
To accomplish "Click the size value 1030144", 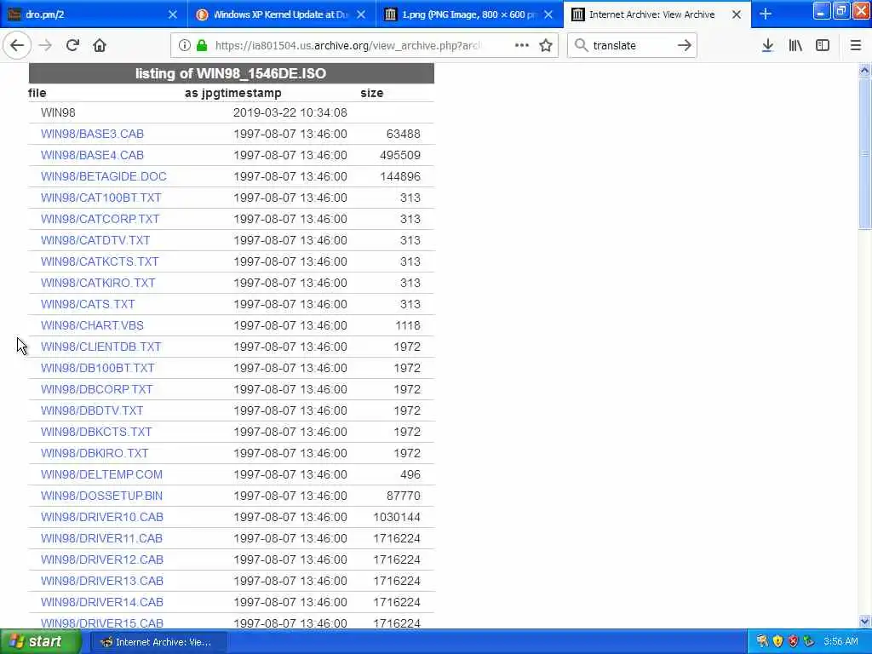I will click(397, 517).
